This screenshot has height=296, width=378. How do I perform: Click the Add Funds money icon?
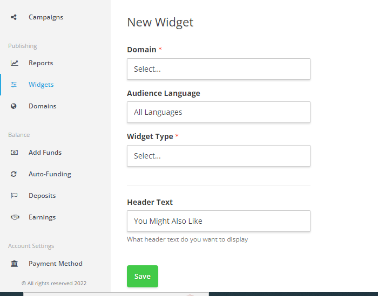14,153
